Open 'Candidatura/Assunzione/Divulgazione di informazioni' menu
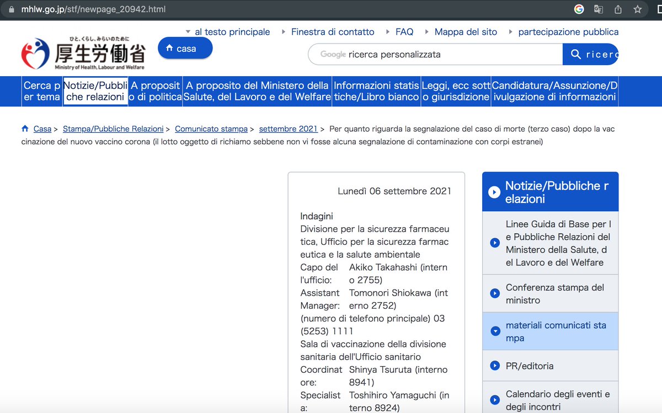The image size is (662, 413). pyautogui.click(x=554, y=91)
